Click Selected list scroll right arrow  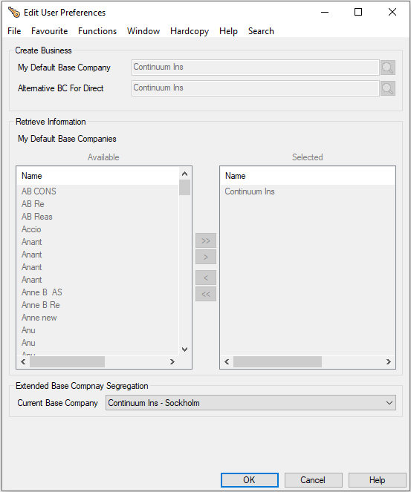[x=389, y=362]
